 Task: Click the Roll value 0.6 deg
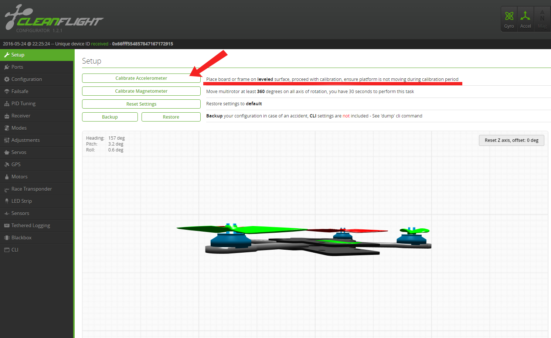pos(116,150)
